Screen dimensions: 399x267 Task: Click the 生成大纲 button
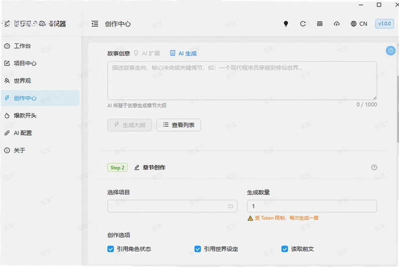(x=130, y=125)
